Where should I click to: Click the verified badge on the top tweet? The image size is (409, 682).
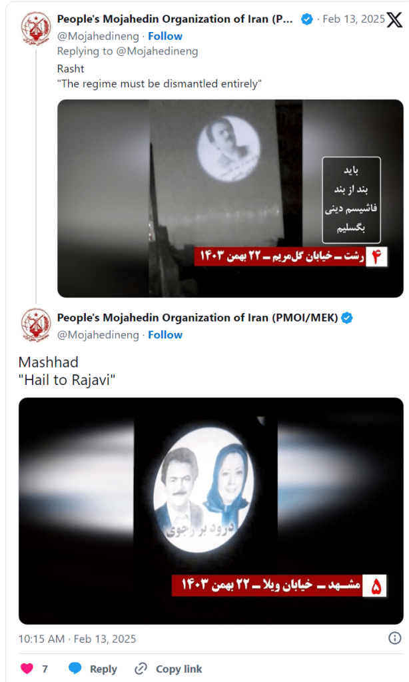pos(306,19)
